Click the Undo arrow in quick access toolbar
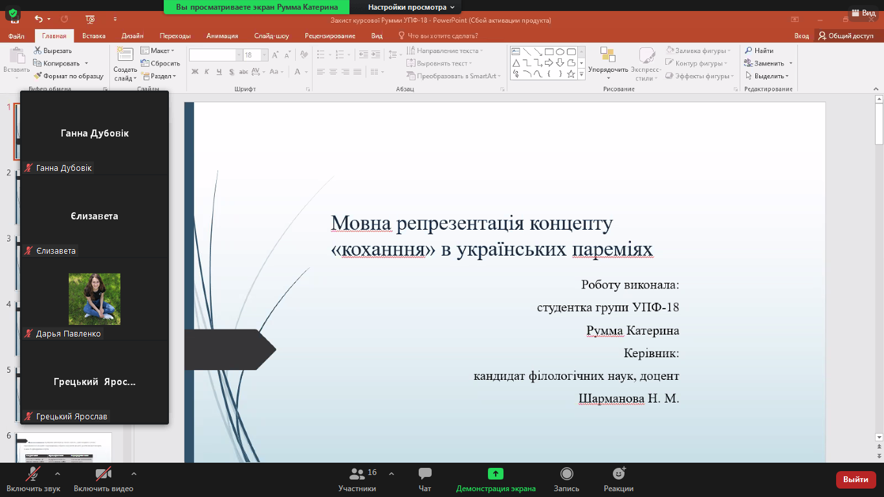 39,19
